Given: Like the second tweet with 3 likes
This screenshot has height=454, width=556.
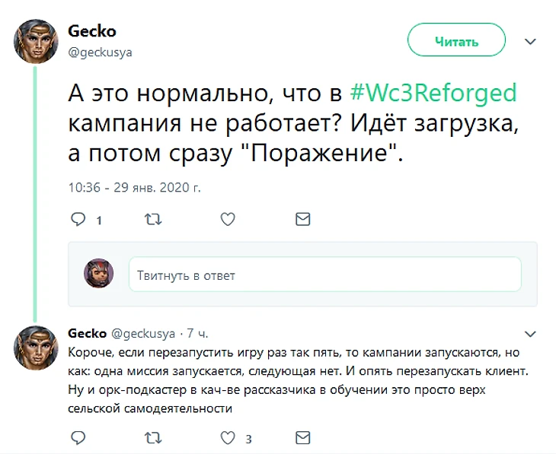Looking at the screenshot, I should (227, 437).
